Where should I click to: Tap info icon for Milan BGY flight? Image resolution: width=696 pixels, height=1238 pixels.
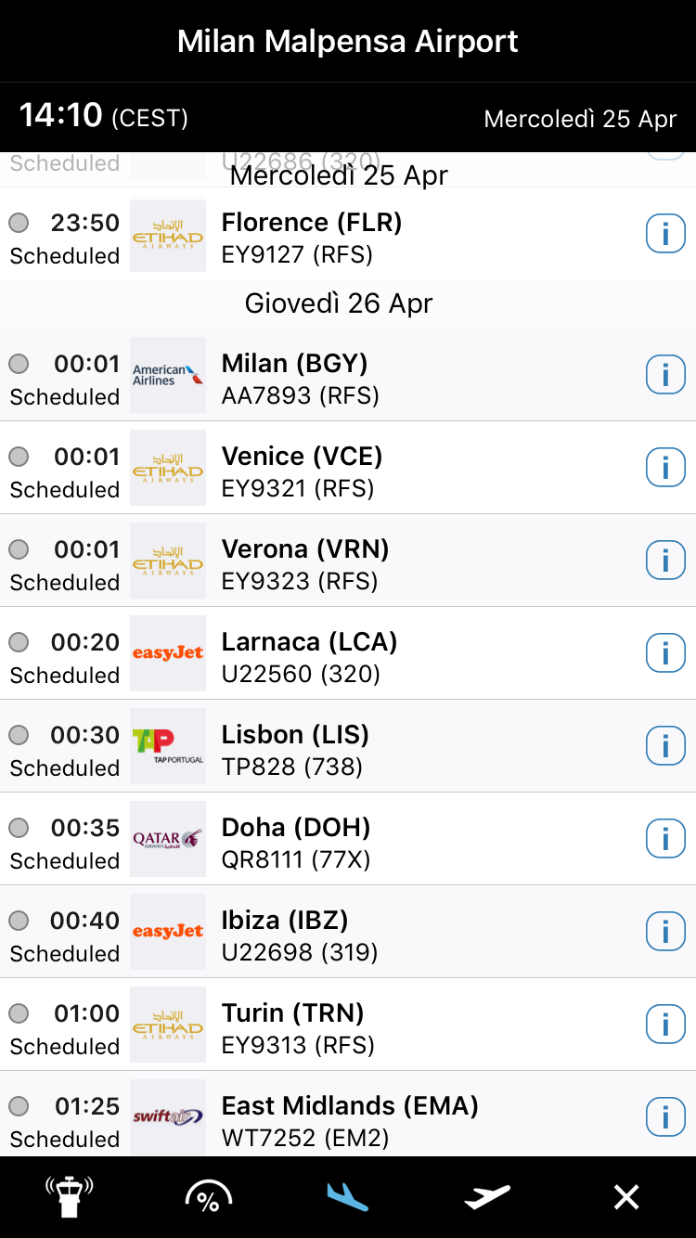pos(665,376)
